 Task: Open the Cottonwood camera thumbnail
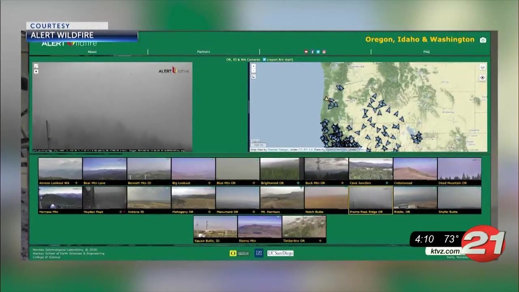[415, 171]
